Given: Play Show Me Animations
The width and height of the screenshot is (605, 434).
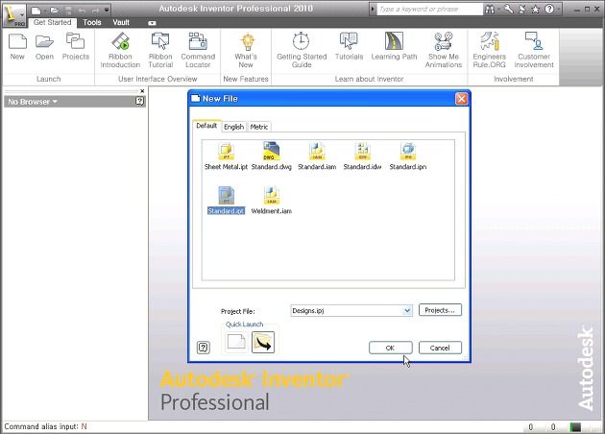Looking at the screenshot, I should pyautogui.click(x=444, y=51).
